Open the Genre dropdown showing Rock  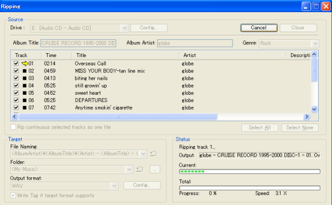(315, 43)
